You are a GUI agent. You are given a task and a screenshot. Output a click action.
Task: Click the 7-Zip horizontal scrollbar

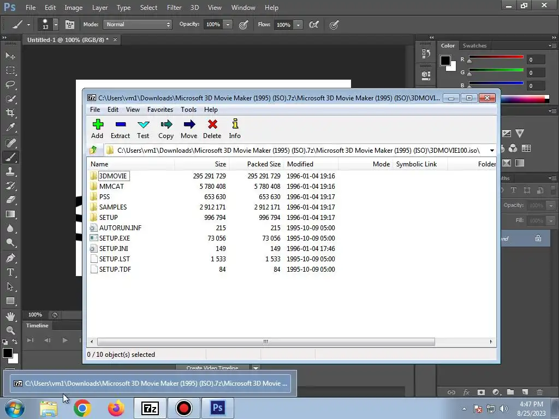[266, 342]
